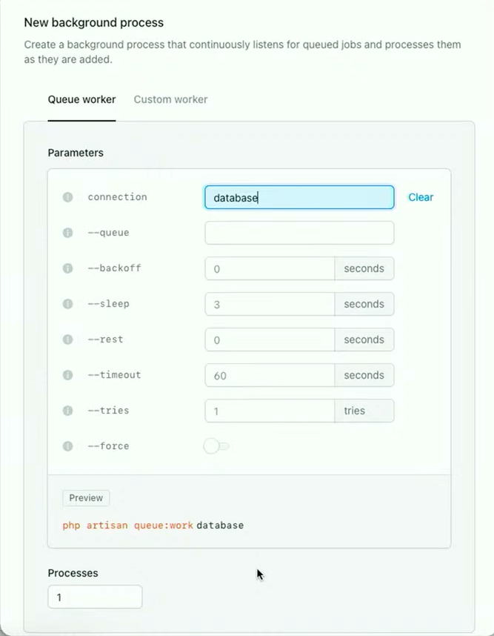Click the --tries input field
494x636 pixels.
tap(270, 411)
